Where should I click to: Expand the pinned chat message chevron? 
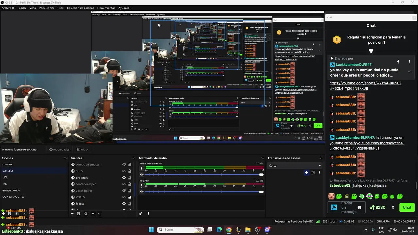click(x=409, y=71)
